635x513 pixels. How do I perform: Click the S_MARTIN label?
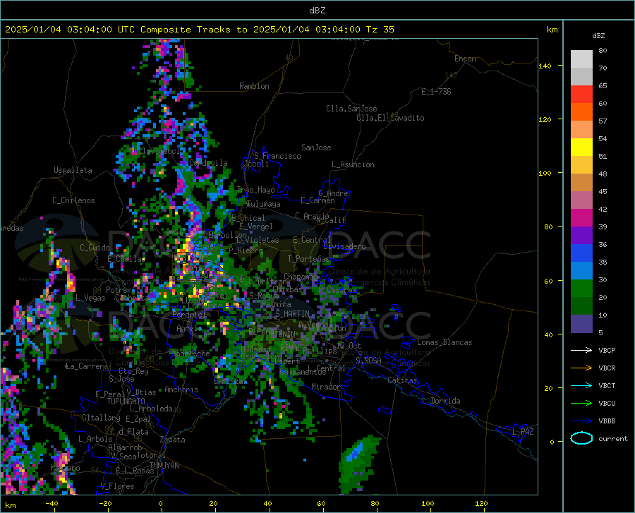pyautogui.click(x=292, y=314)
